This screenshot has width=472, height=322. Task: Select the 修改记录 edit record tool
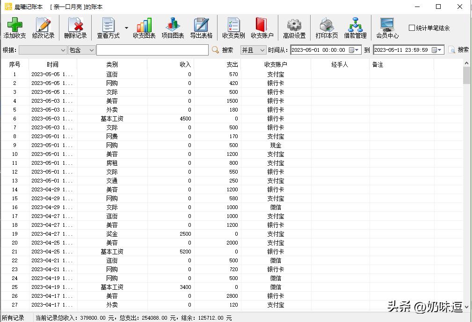coord(44,27)
